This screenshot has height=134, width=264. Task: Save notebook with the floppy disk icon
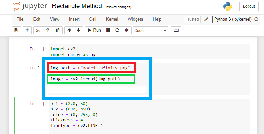[x=16, y=30]
